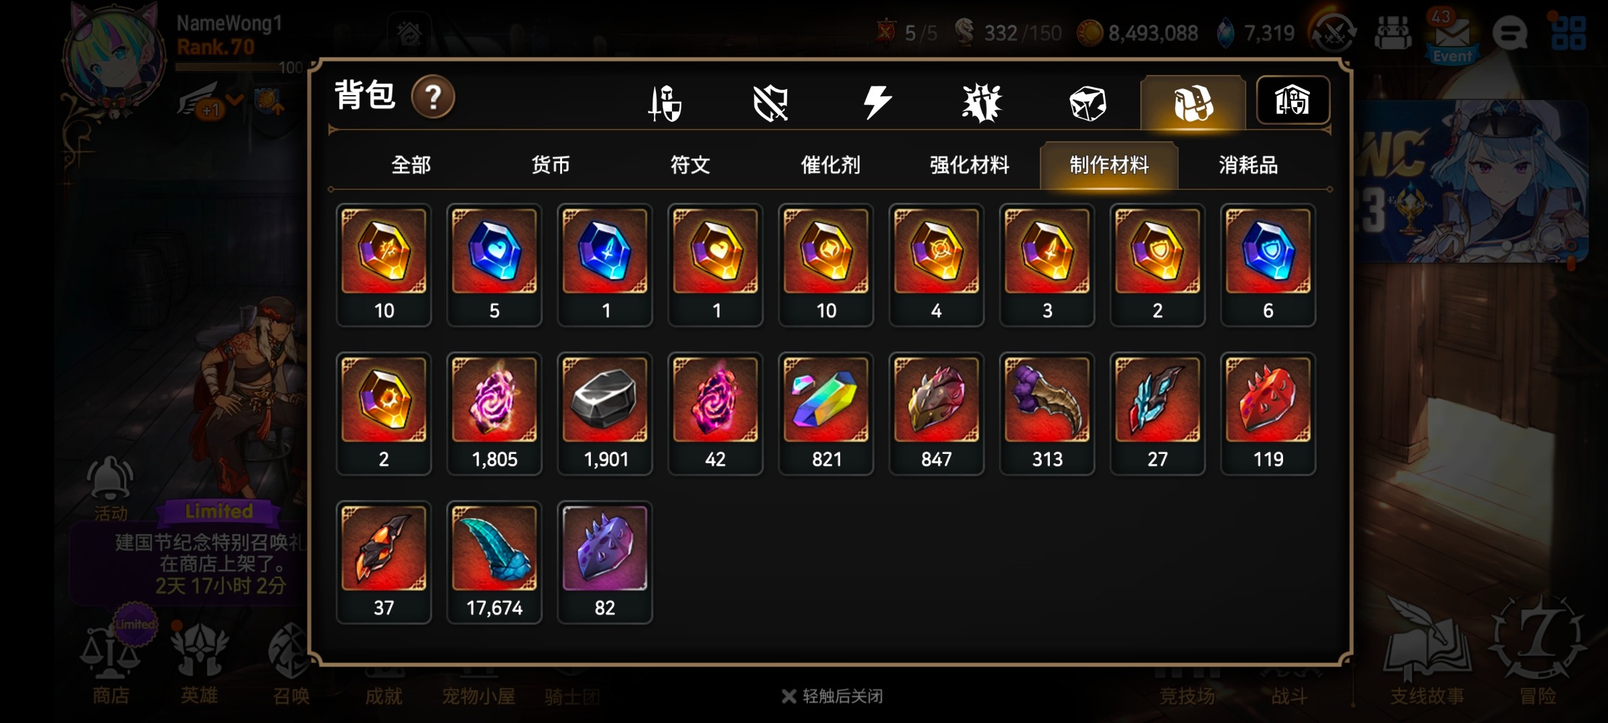Select the purple spiked stone item with 82
Viewport: 1608px width, 723px height.
(x=605, y=562)
